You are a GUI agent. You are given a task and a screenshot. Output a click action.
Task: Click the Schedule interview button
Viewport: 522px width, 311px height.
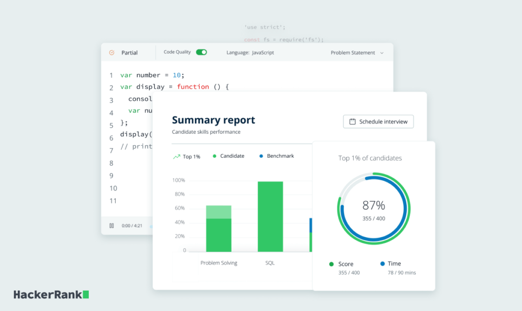pyautogui.click(x=378, y=121)
